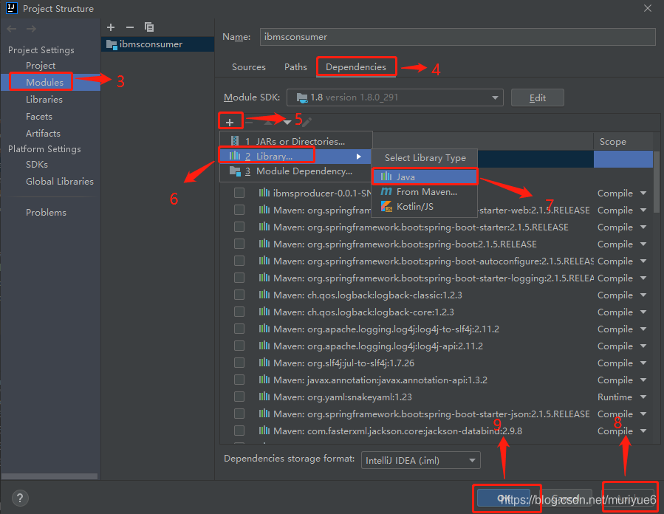Choose Library... menu item
The width and height of the screenshot is (664, 514).
tap(296, 157)
